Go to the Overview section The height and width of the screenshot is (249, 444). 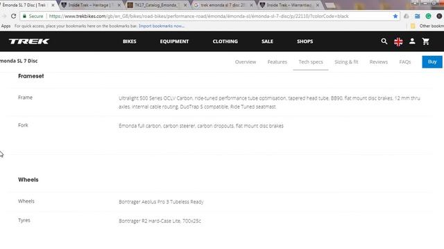click(x=246, y=62)
